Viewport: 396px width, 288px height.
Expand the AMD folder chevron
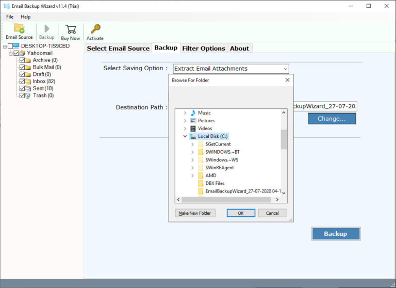point(193,175)
